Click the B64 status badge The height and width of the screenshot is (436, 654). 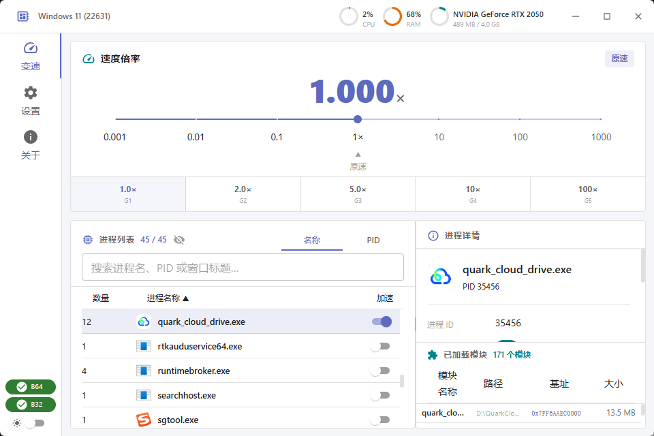pos(31,387)
